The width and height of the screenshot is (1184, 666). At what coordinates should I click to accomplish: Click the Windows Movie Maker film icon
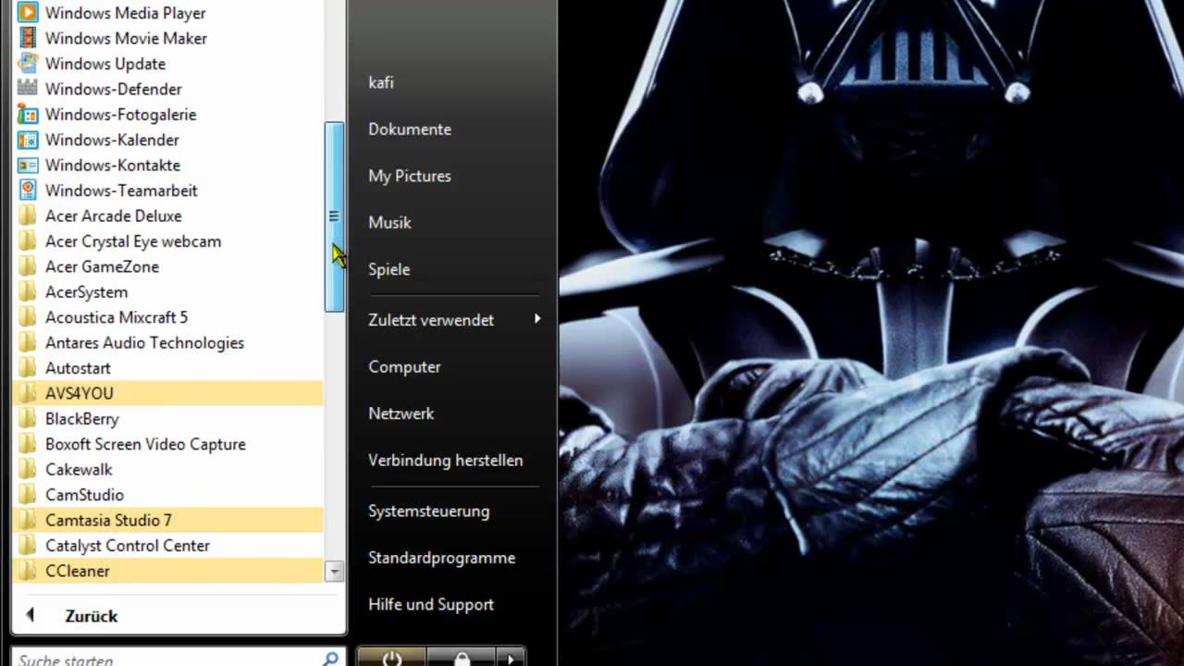pyautogui.click(x=28, y=38)
